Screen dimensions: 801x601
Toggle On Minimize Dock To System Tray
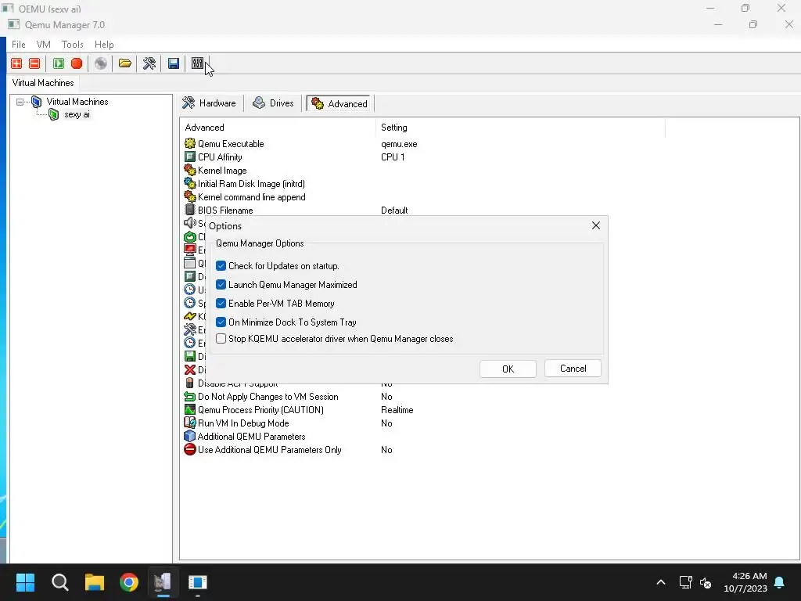tap(221, 322)
